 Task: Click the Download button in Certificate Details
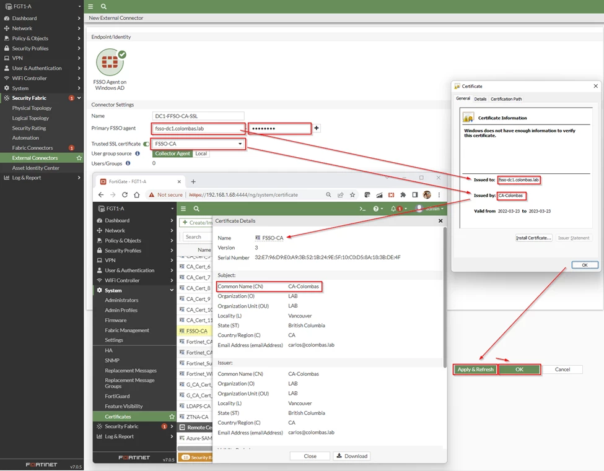click(352, 456)
